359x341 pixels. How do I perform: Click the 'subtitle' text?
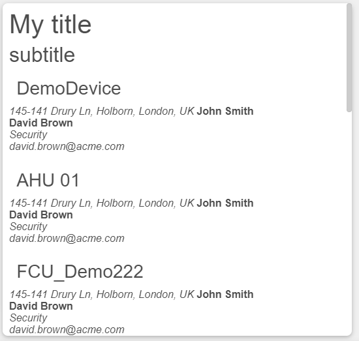click(42, 55)
